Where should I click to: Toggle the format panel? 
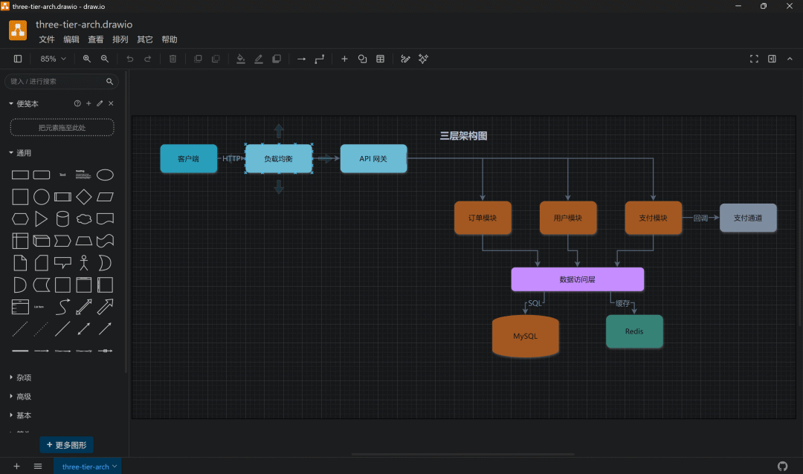coord(773,59)
